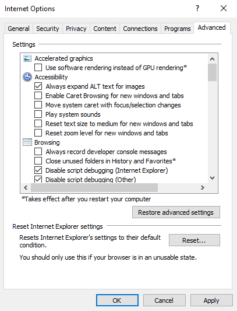Switch to the Security tab

pyautogui.click(x=48, y=29)
